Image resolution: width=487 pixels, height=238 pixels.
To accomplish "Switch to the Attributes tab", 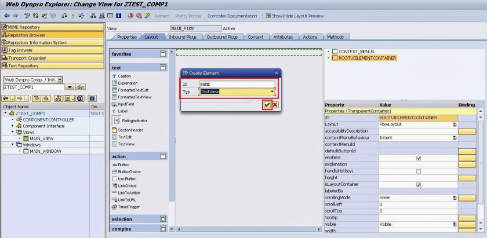I will [x=283, y=37].
